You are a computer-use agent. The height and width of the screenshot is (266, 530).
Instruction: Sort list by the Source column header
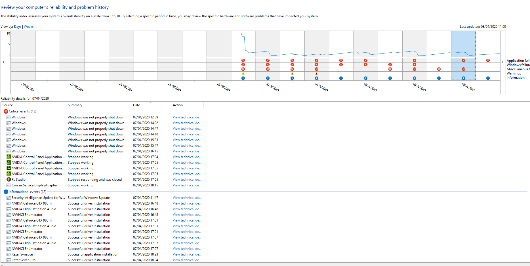pos(8,105)
